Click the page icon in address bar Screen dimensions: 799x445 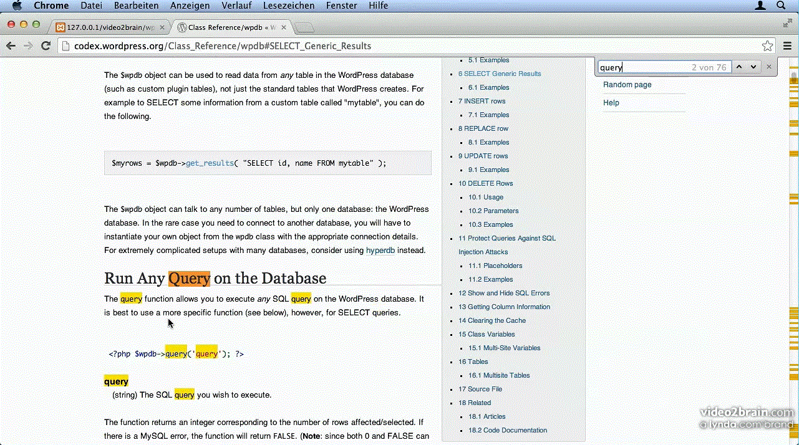coord(66,46)
